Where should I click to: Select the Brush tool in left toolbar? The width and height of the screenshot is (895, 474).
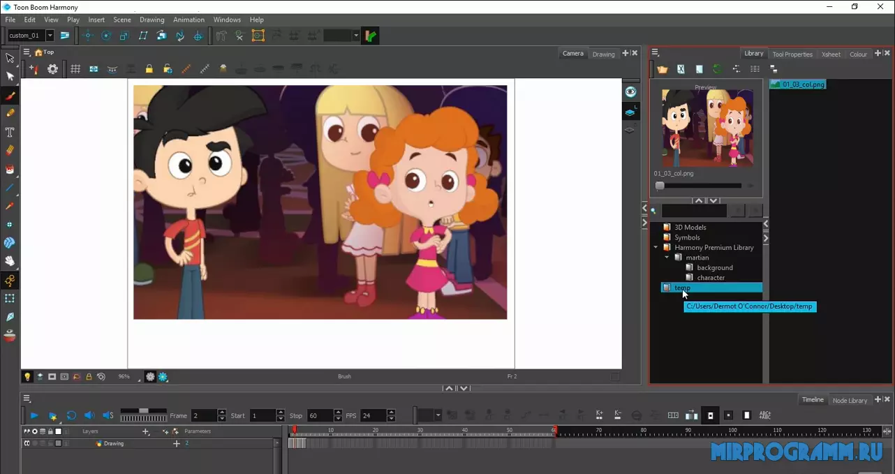click(x=10, y=95)
